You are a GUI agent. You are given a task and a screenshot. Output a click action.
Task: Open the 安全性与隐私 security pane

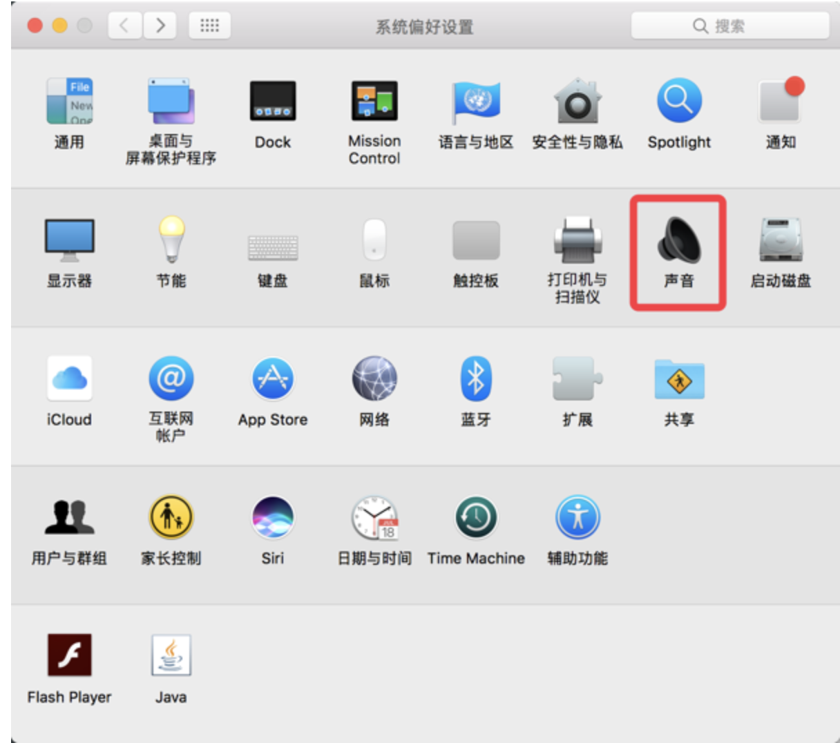pos(577,102)
